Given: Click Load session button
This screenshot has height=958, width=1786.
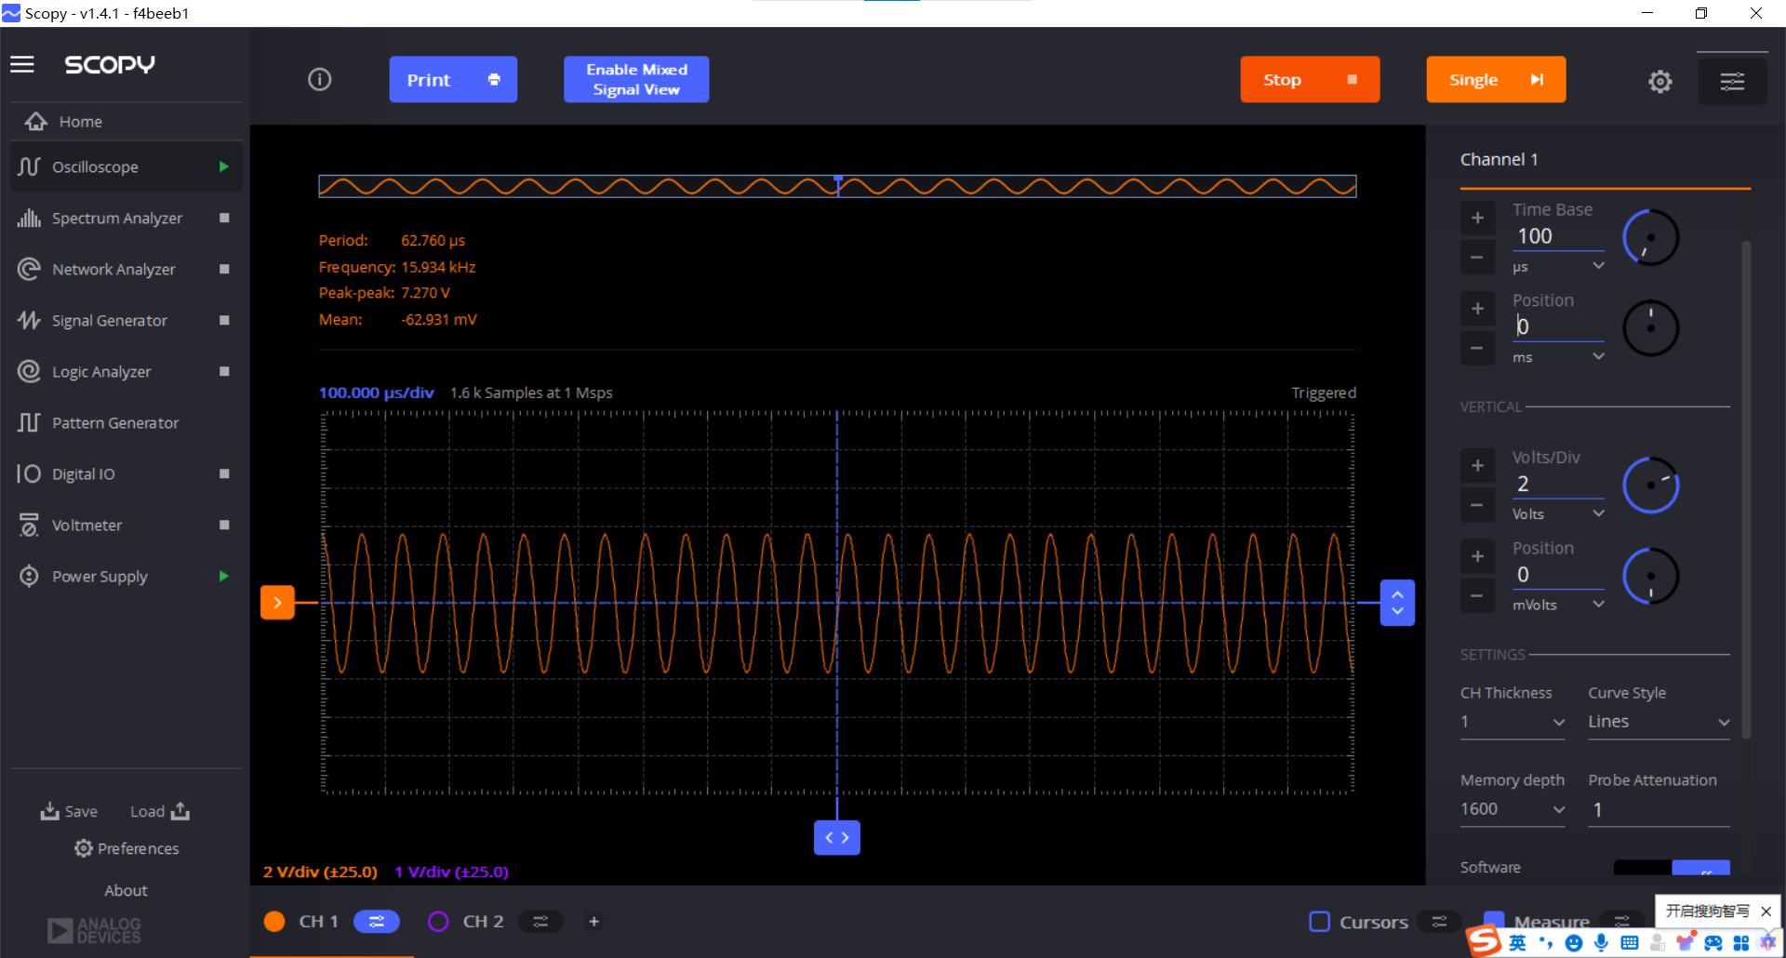Looking at the screenshot, I should click(x=160, y=811).
